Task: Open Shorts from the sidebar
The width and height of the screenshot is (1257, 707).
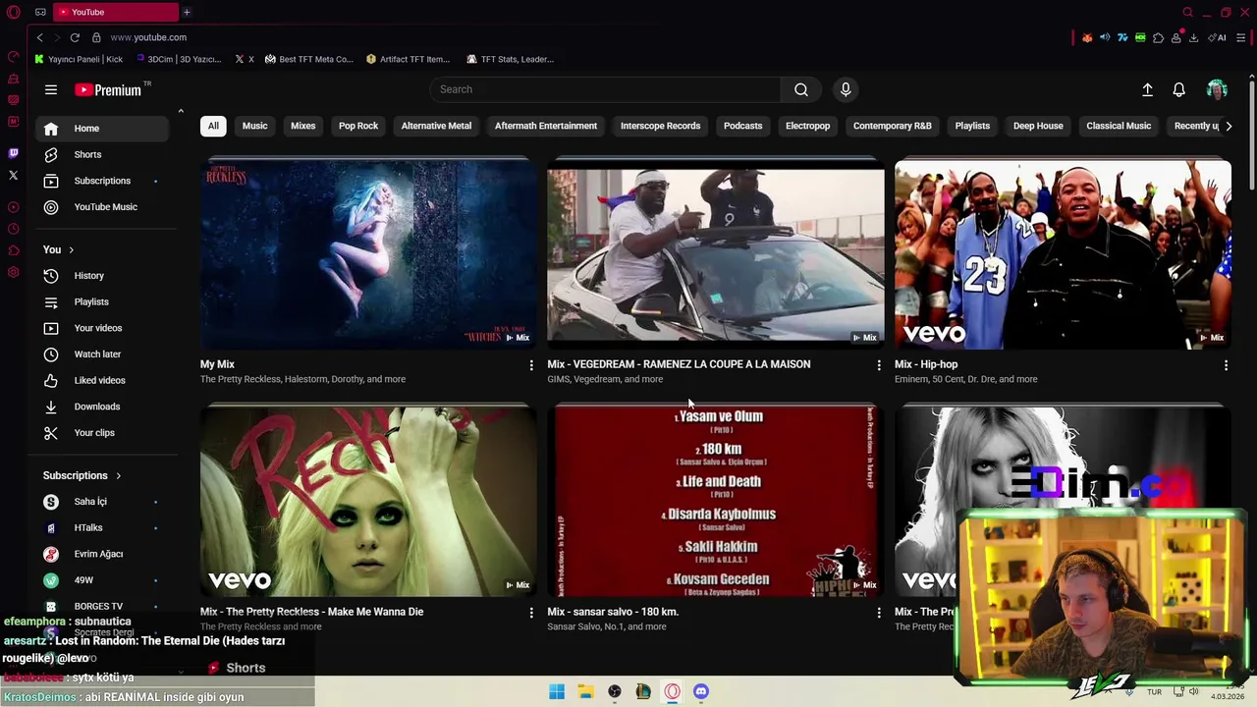Action: (101, 154)
